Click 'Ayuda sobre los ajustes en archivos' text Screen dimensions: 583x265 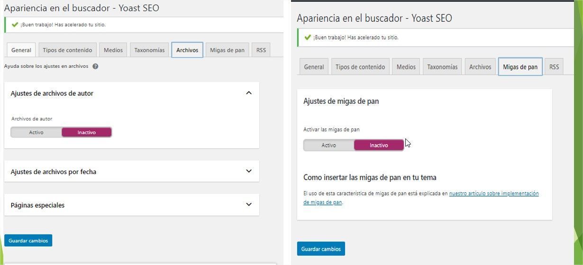pos(46,66)
